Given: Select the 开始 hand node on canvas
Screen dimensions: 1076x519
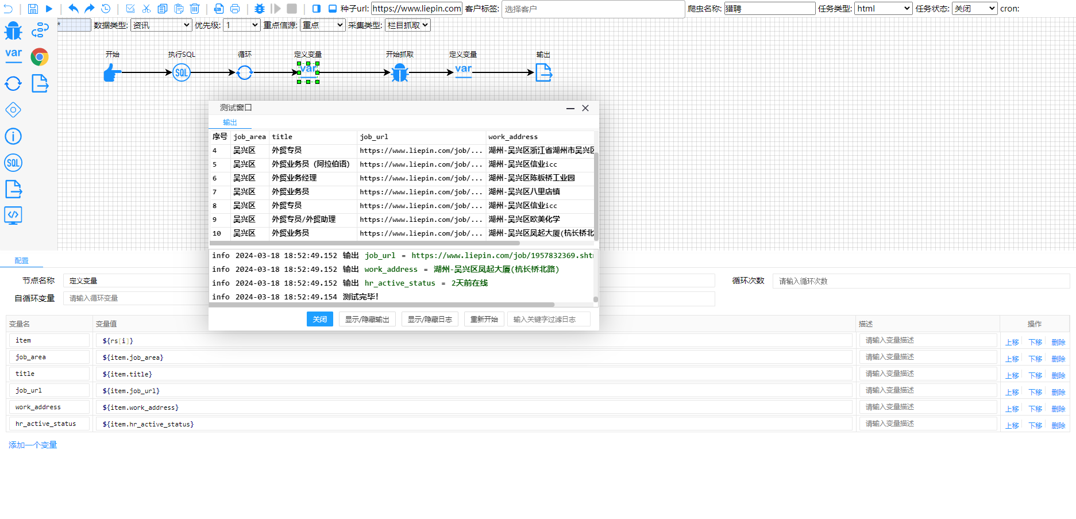Looking at the screenshot, I should (113, 72).
